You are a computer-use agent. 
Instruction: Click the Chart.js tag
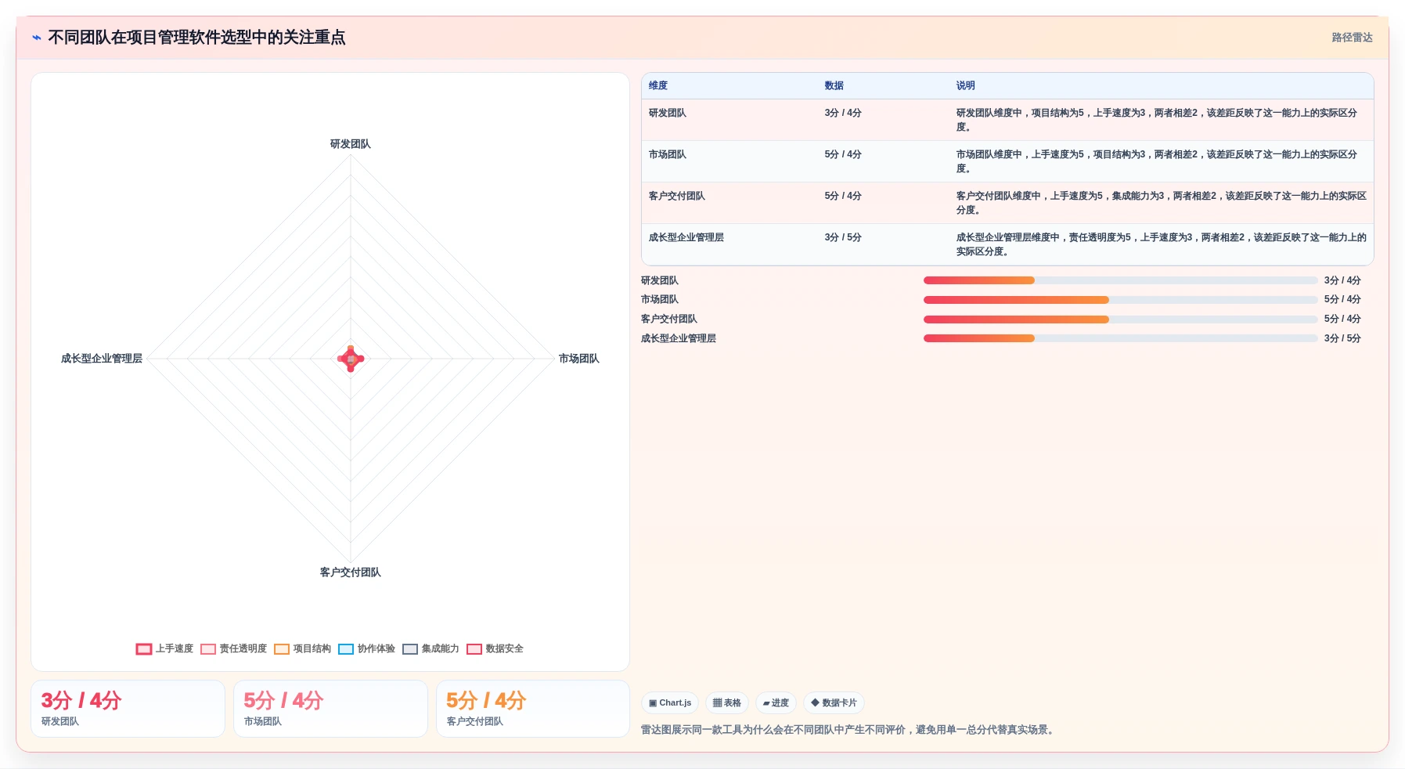pos(670,703)
